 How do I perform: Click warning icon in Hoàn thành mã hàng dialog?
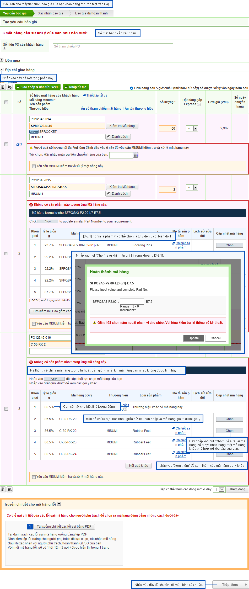tap(94, 323)
